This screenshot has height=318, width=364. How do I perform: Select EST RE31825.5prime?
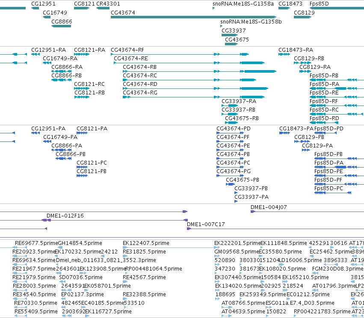coord(144,252)
